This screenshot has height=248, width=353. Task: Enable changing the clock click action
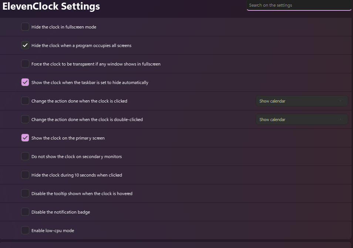click(x=25, y=101)
